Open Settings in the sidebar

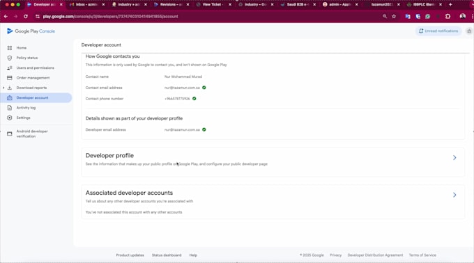[x=23, y=118]
